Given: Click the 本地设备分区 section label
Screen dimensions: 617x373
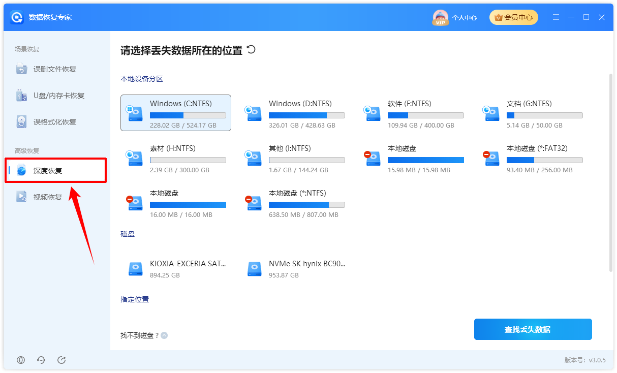Looking at the screenshot, I should (x=142, y=79).
